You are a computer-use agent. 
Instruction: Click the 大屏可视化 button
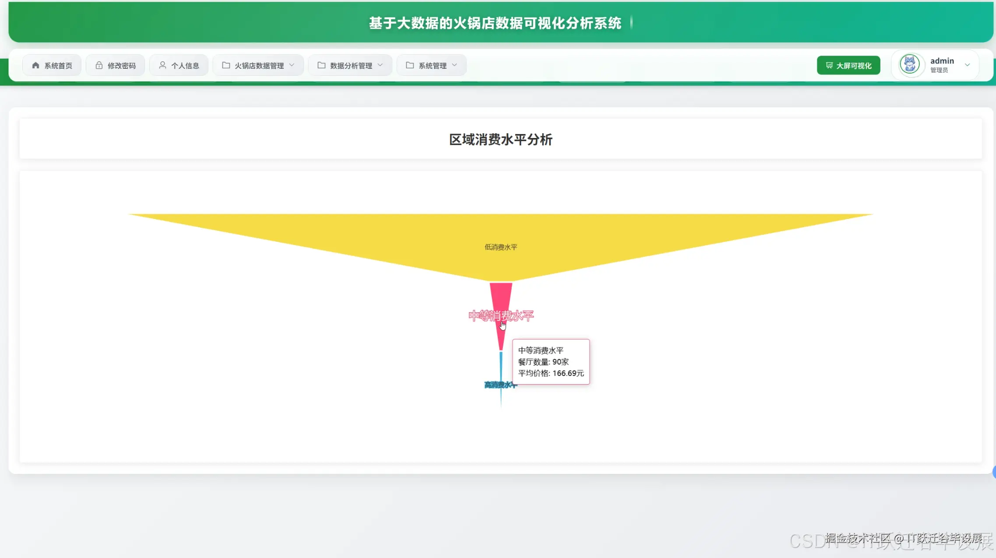pos(848,65)
